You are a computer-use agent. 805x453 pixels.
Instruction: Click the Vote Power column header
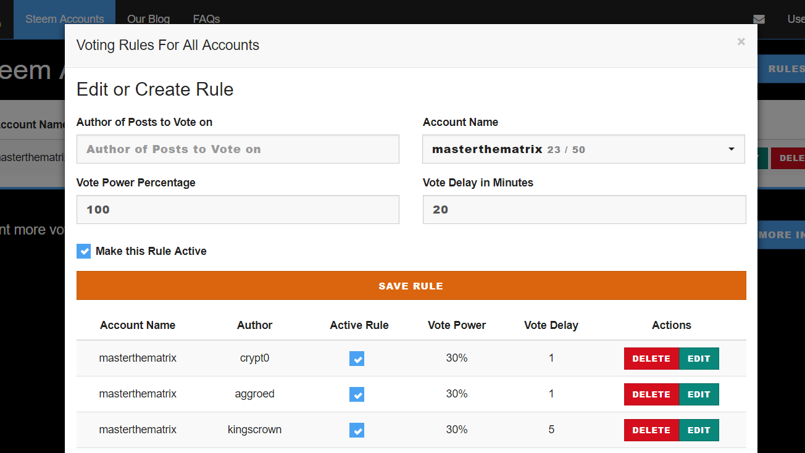coord(457,325)
